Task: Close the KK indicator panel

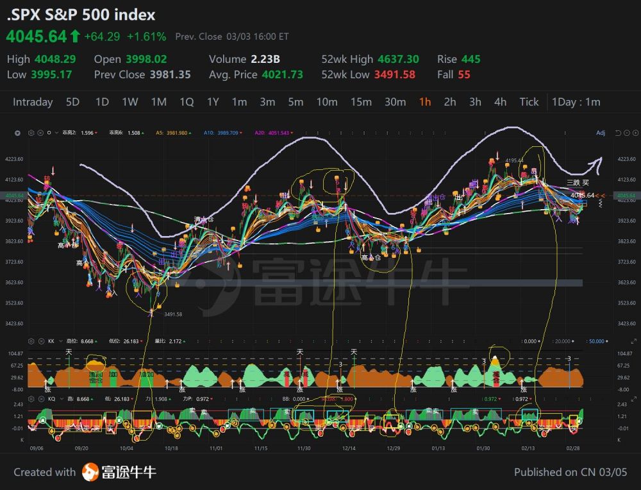Action: (41, 341)
